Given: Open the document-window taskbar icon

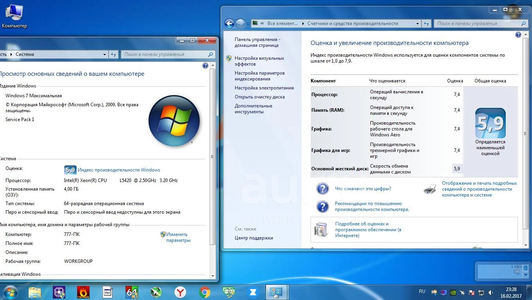Looking at the screenshot, I should click(107, 292).
